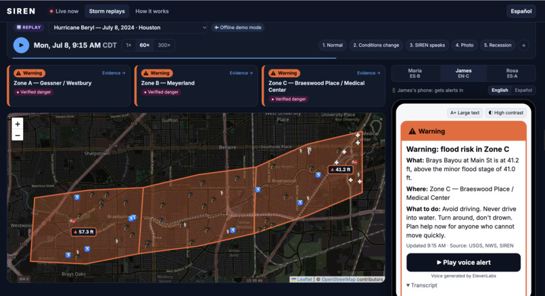Image resolution: width=545 pixels, height=296 pixels.
Task: Select 300× playback speed
Action: 164,45
